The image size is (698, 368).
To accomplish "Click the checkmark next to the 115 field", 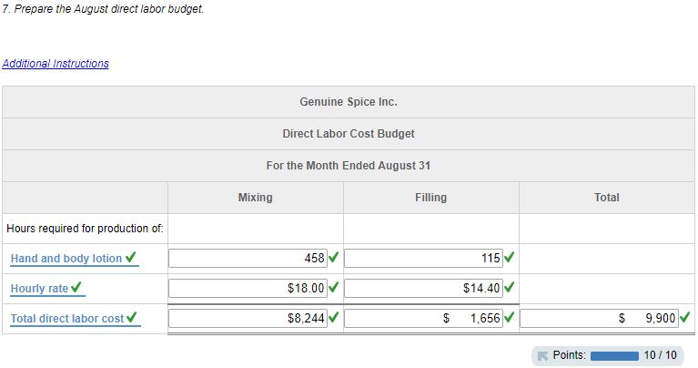I will 510,258.
